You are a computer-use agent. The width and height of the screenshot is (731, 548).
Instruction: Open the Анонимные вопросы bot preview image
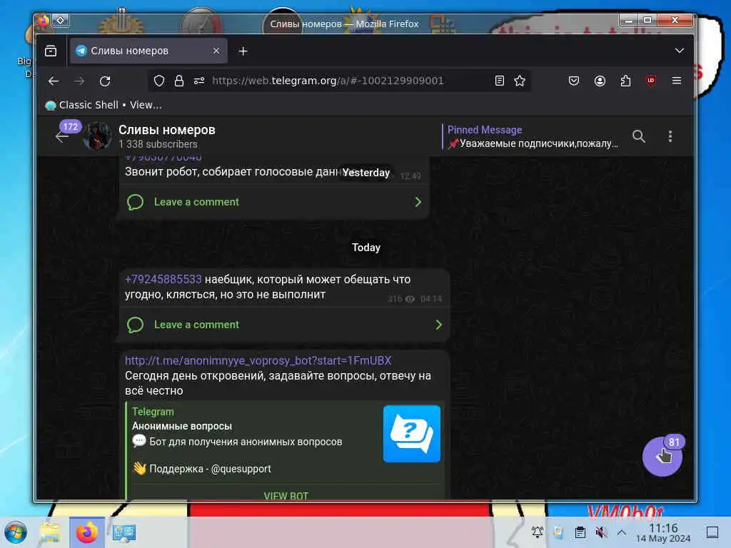(412, 434)
